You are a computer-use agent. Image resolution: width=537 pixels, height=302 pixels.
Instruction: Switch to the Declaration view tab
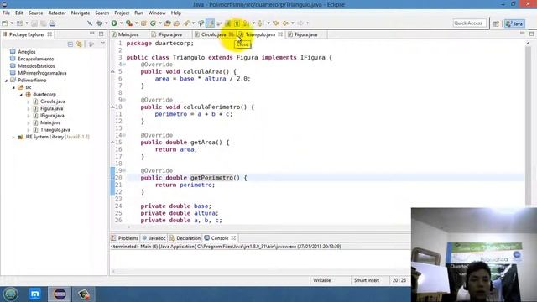(185, 238)
